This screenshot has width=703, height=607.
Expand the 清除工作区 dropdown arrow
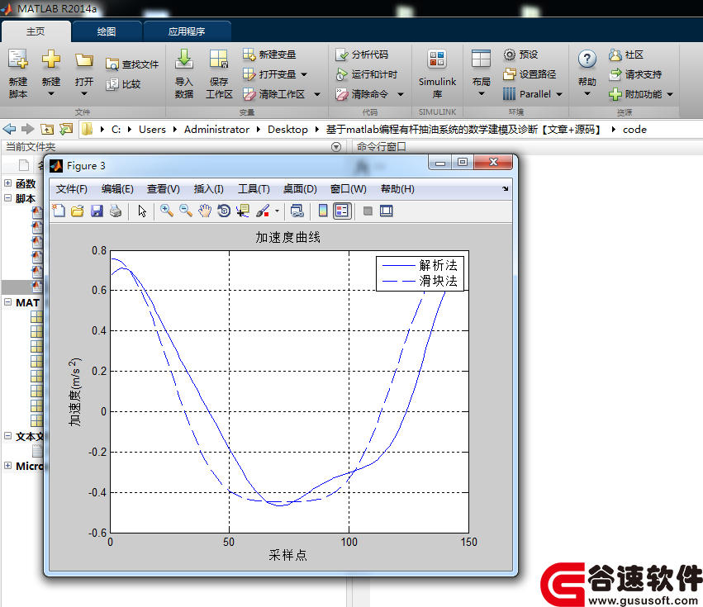point(317,94)
